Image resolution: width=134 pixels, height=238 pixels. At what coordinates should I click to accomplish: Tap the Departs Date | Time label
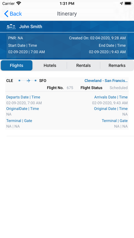tap(23, 97)
